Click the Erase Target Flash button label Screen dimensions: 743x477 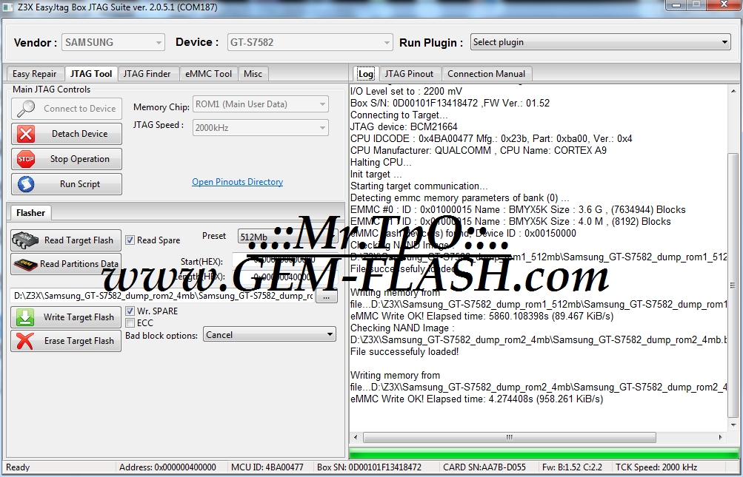click(x=79, y=341)
